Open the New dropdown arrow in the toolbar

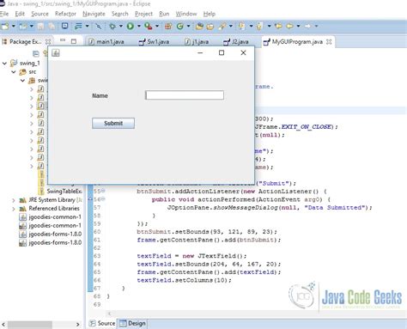(13, 26)
